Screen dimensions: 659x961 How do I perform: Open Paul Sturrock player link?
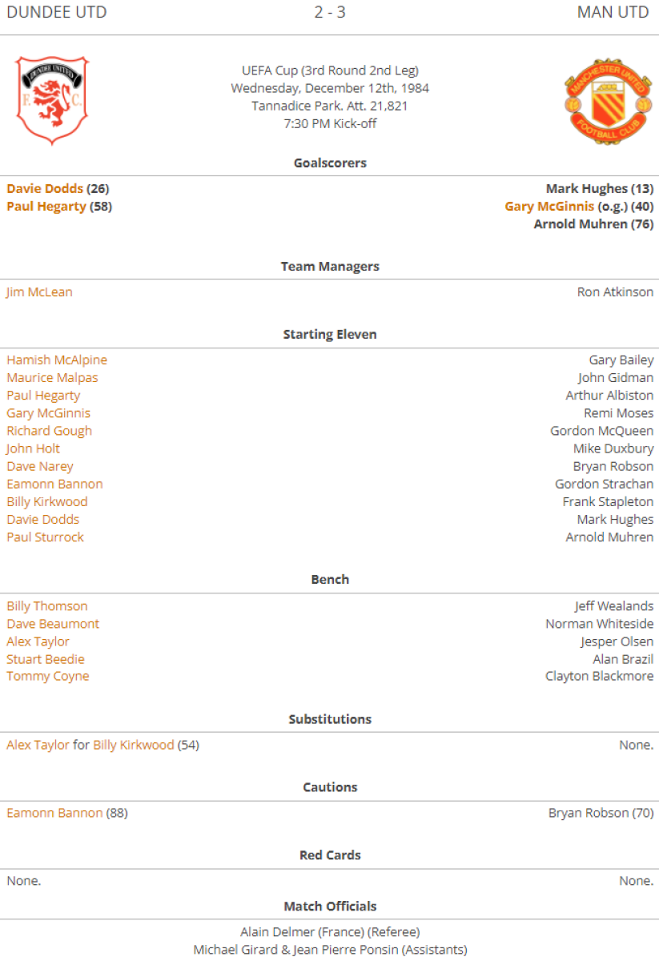[45, 537]
